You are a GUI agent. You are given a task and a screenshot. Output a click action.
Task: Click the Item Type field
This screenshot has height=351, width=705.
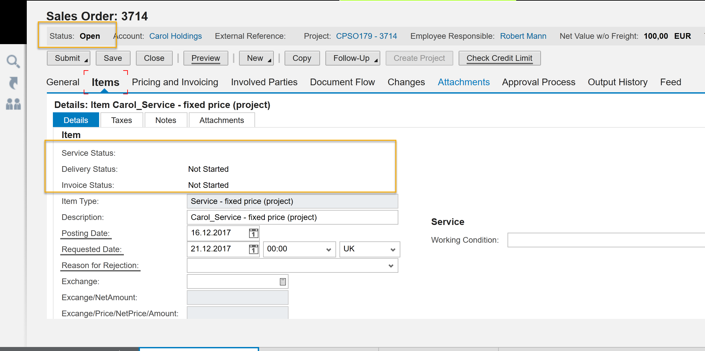click(292, 201)
